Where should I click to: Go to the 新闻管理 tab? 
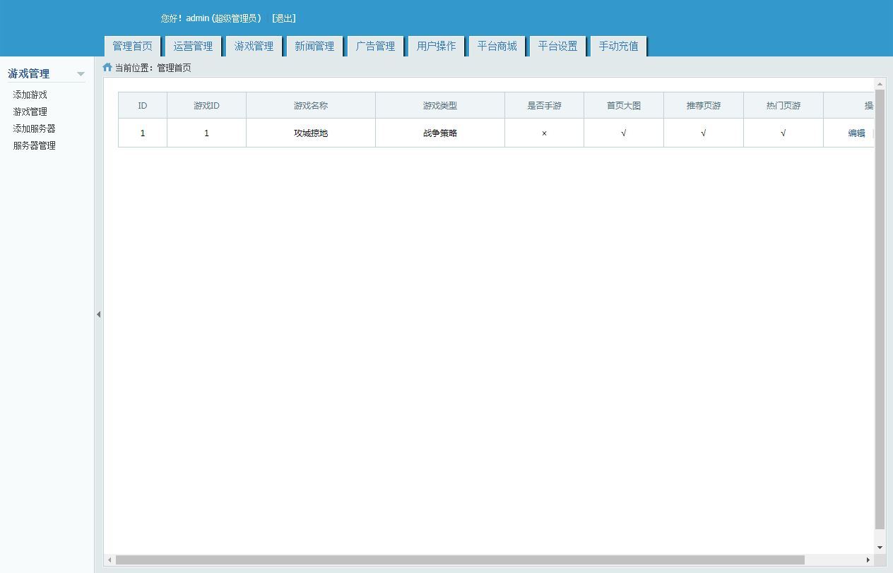(314, 47)
